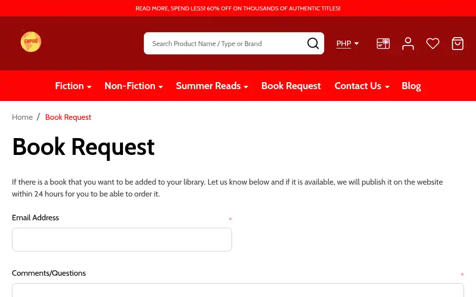Expand the Fiction menu
The image size is (476, 297).
point(73,86)
